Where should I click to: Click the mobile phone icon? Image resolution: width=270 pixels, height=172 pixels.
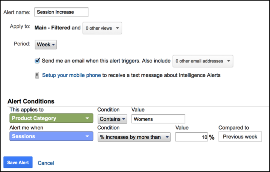[x=37, y=75]
